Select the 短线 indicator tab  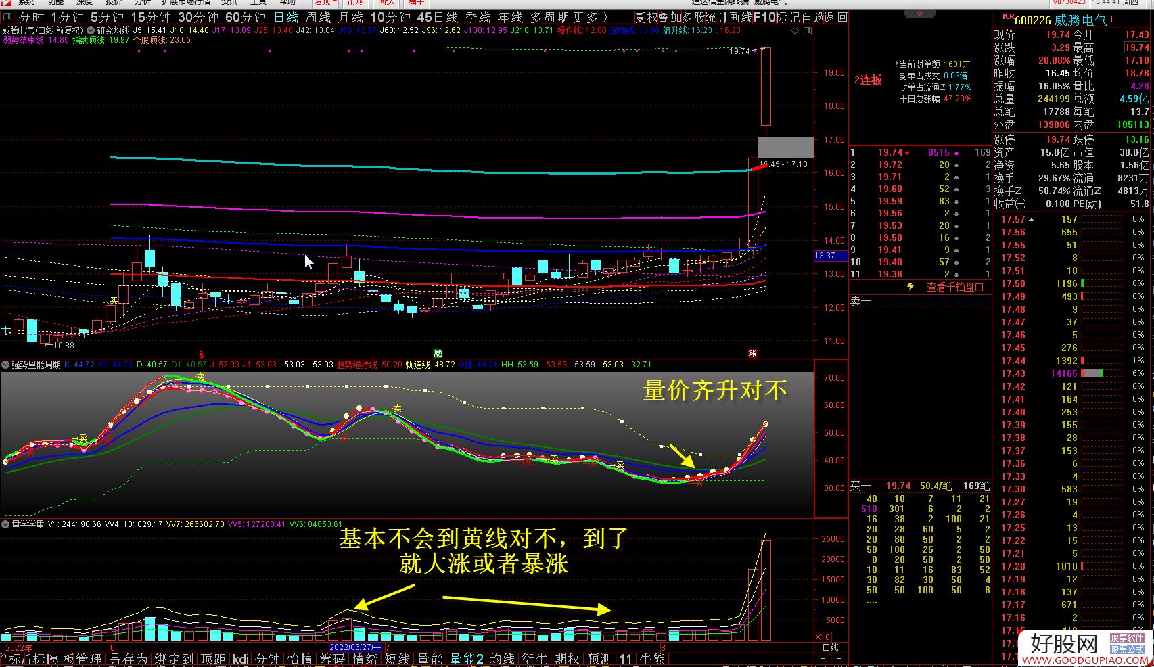click(397, 659)
